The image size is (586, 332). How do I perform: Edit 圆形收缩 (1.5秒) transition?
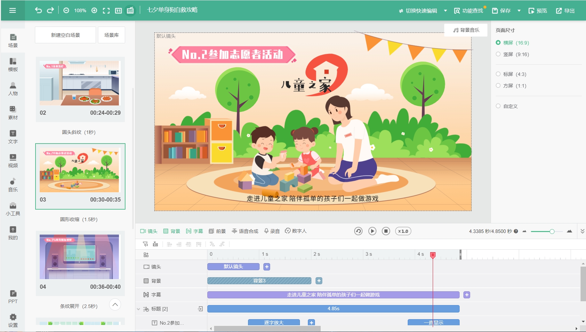coord(79,219)
